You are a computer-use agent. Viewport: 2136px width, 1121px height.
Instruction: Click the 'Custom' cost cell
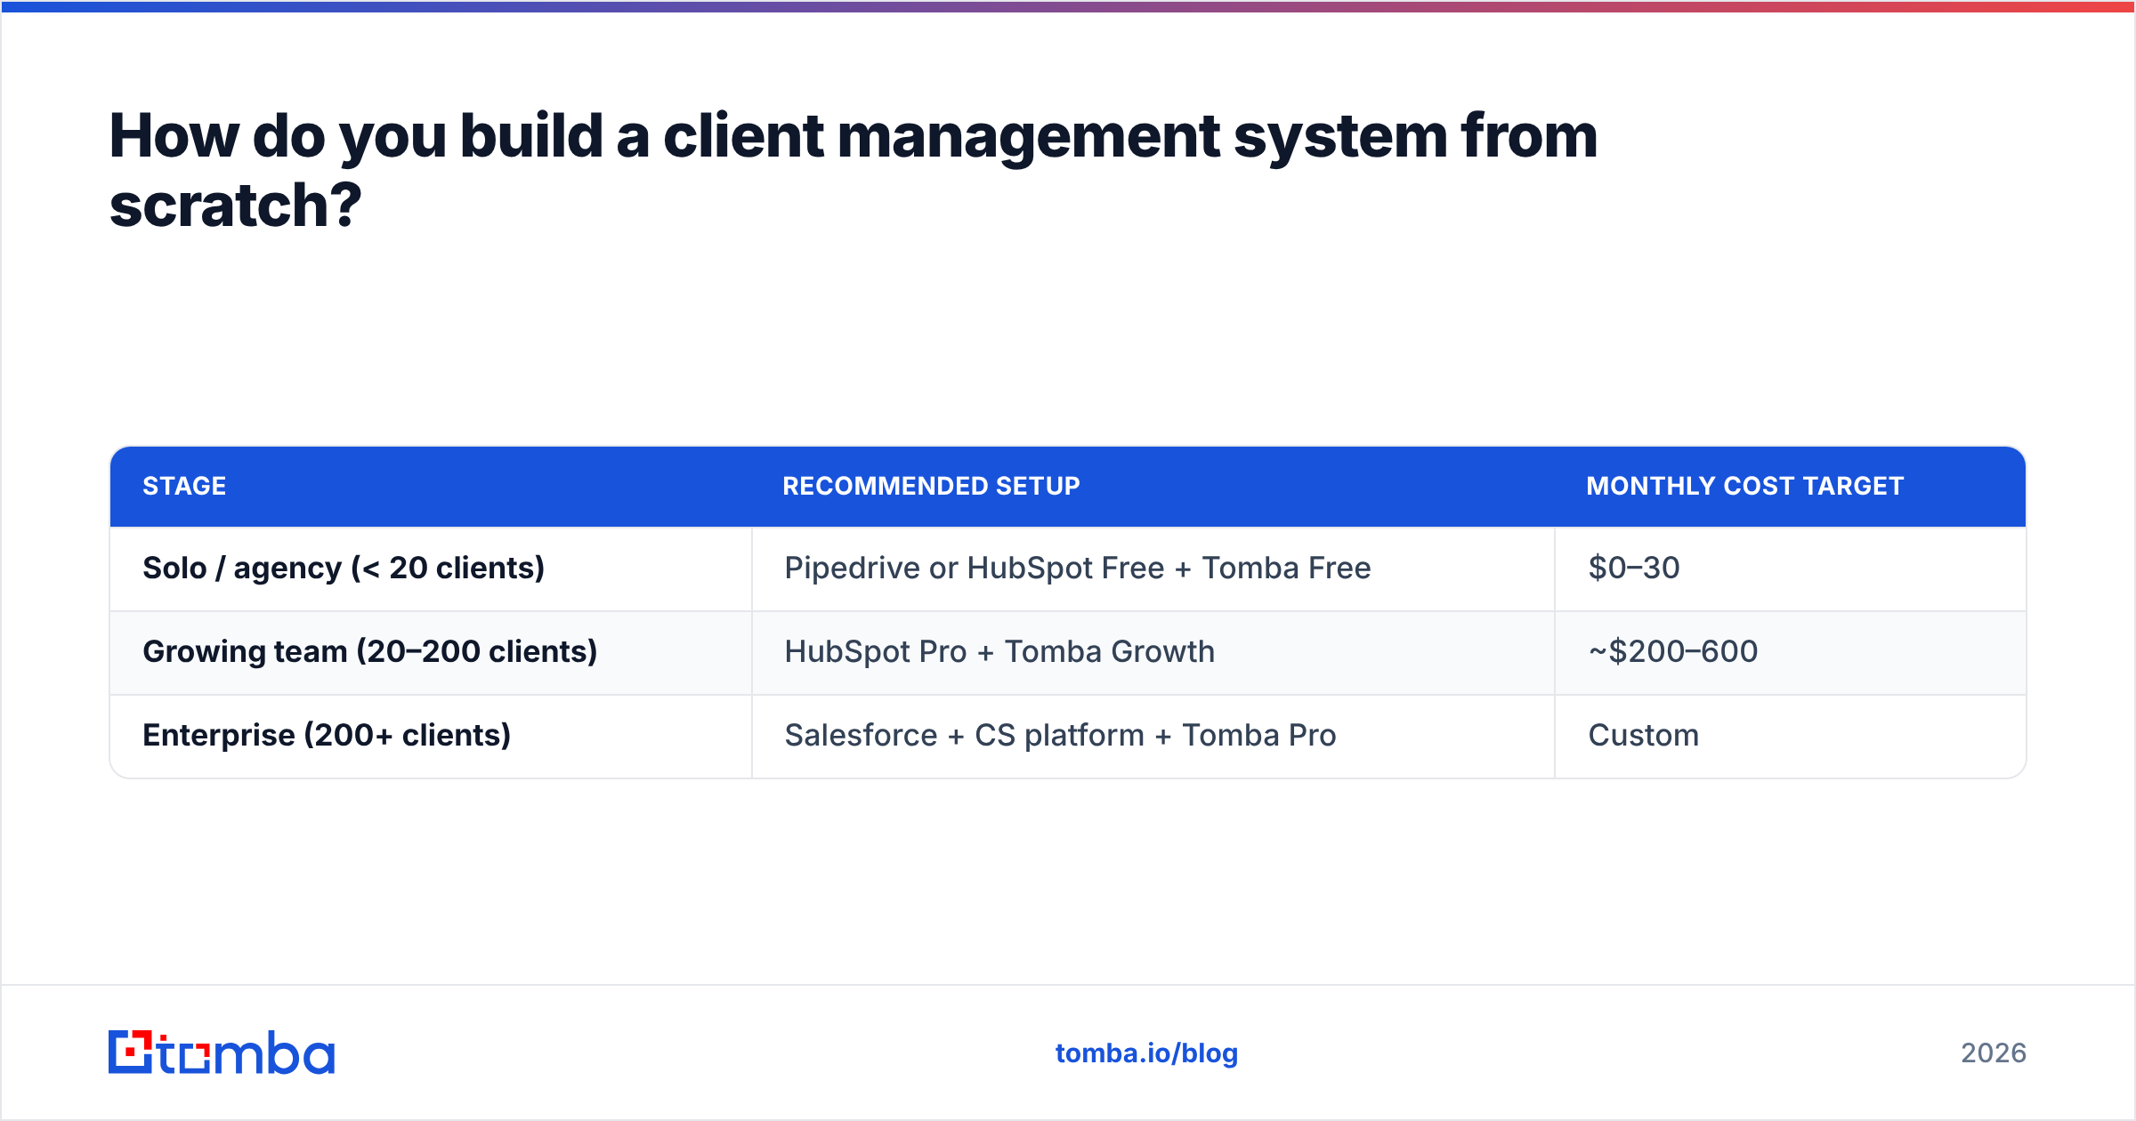[x=1791, y=736]
